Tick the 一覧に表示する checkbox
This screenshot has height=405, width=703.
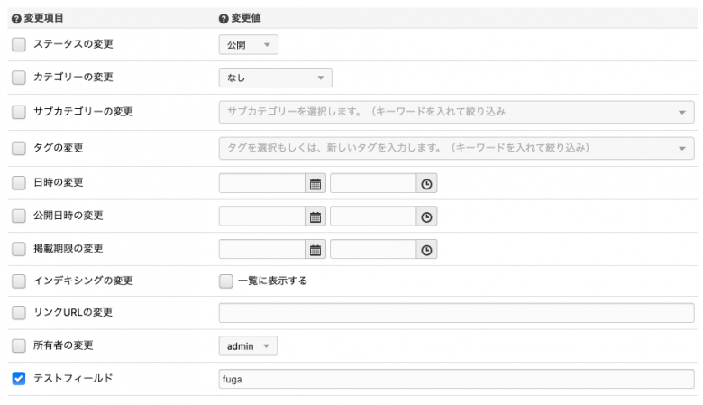pos(226,281)
